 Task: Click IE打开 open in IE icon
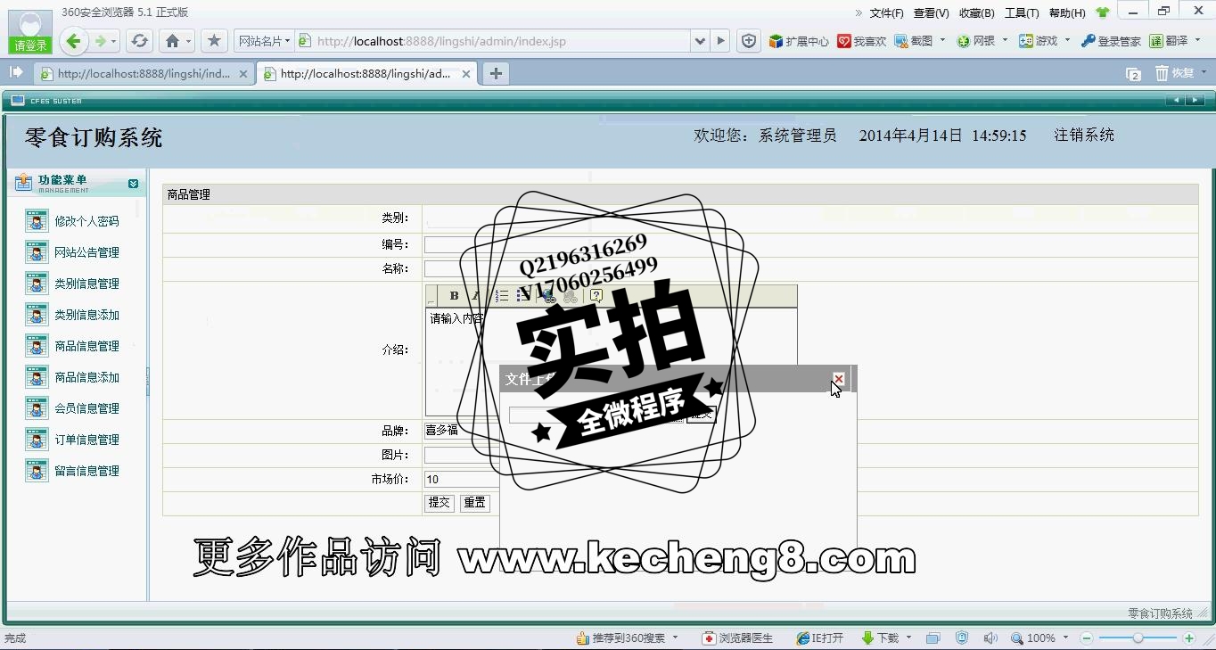(820, 638)
